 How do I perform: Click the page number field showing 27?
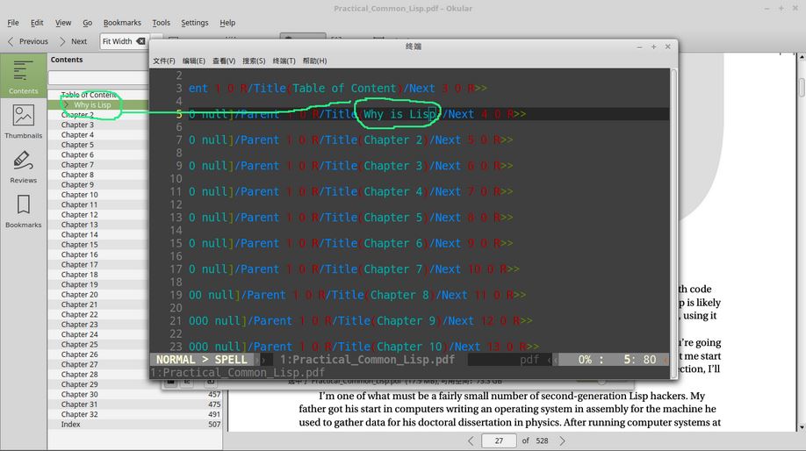pyautogui.click(x=499, y=440)
